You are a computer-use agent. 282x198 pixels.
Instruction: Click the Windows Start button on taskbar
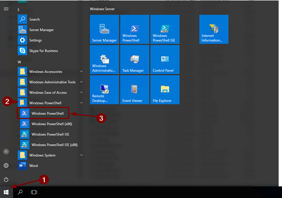(6, 192)
